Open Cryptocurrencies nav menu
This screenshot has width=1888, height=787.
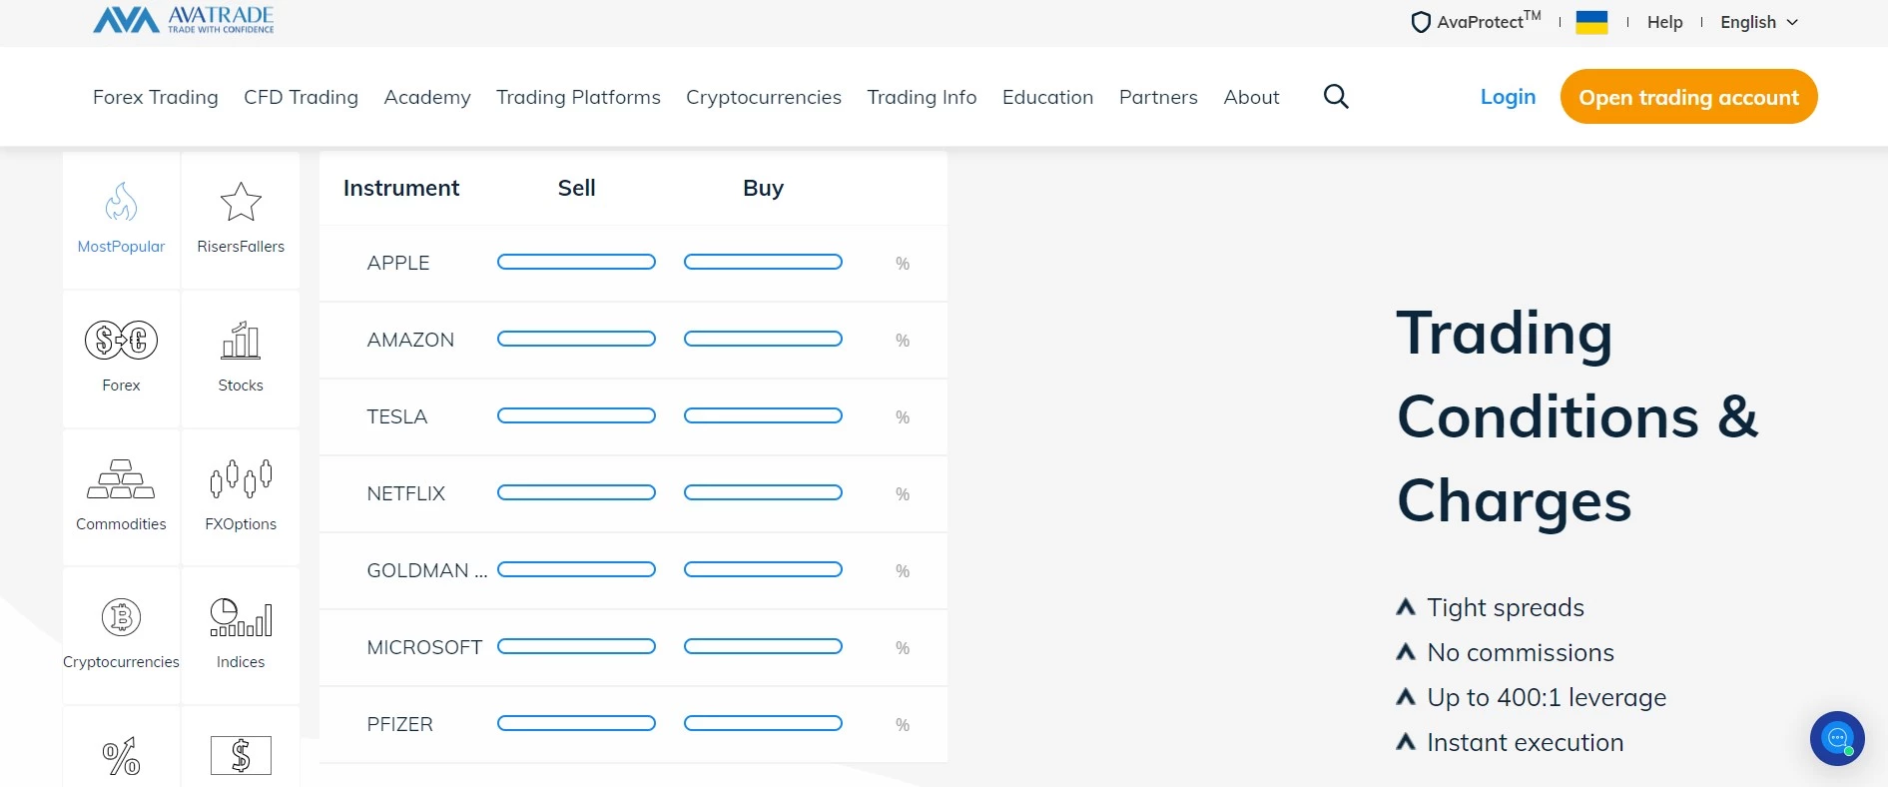tap(764, 97)
